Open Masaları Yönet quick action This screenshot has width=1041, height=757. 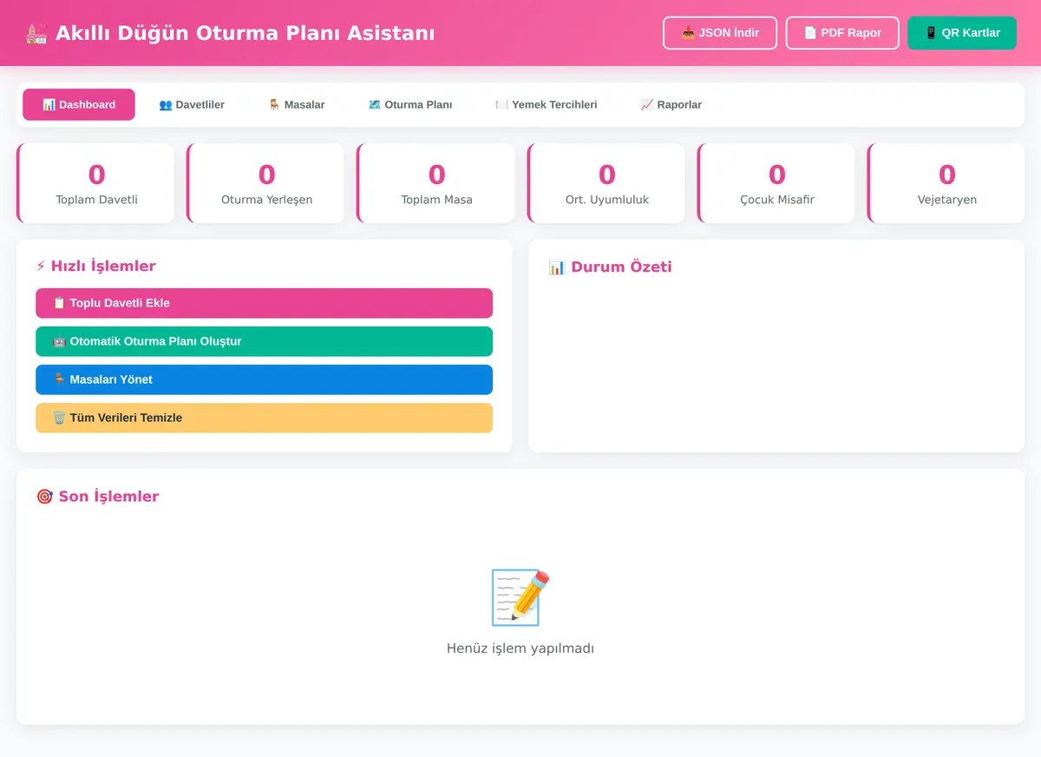point(264,379)
